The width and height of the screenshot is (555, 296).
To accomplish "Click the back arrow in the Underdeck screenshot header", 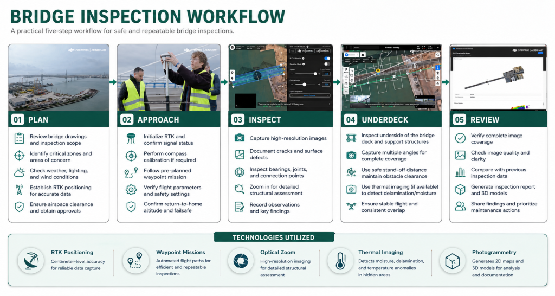I will click(x=346, y=48).
